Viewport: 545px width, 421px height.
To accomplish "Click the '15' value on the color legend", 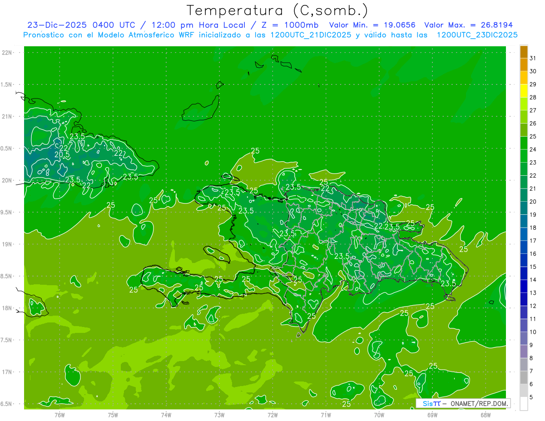I will pos(533,267).
